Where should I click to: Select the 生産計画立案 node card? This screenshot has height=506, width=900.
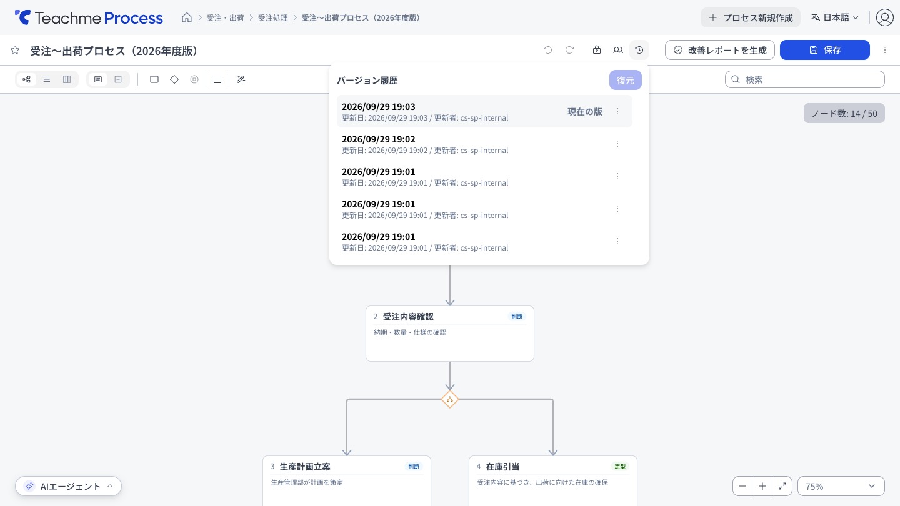coord(347,480)
